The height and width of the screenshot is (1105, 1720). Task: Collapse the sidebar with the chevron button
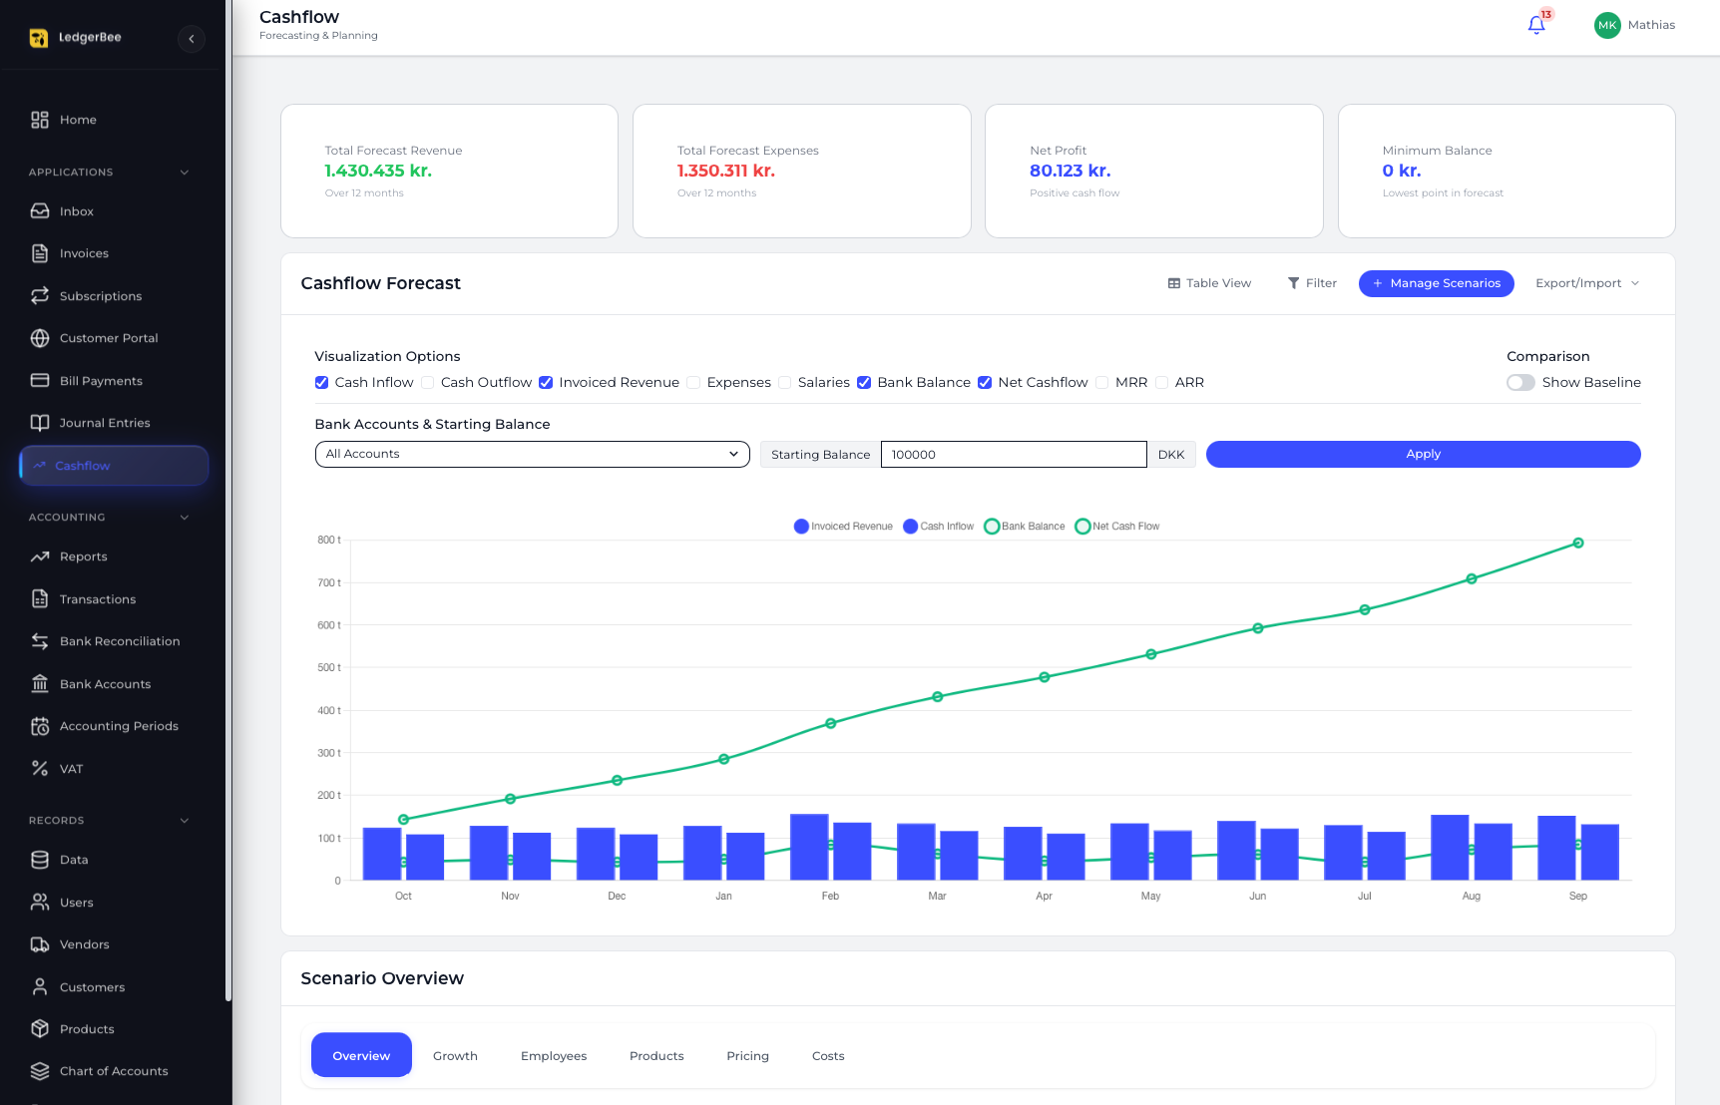(192, 39)
